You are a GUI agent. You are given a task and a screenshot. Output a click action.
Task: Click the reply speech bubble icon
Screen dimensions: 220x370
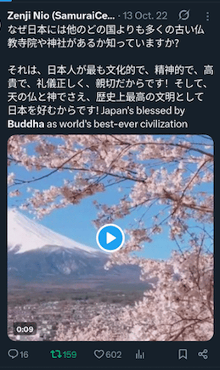(x=13, y=355)
